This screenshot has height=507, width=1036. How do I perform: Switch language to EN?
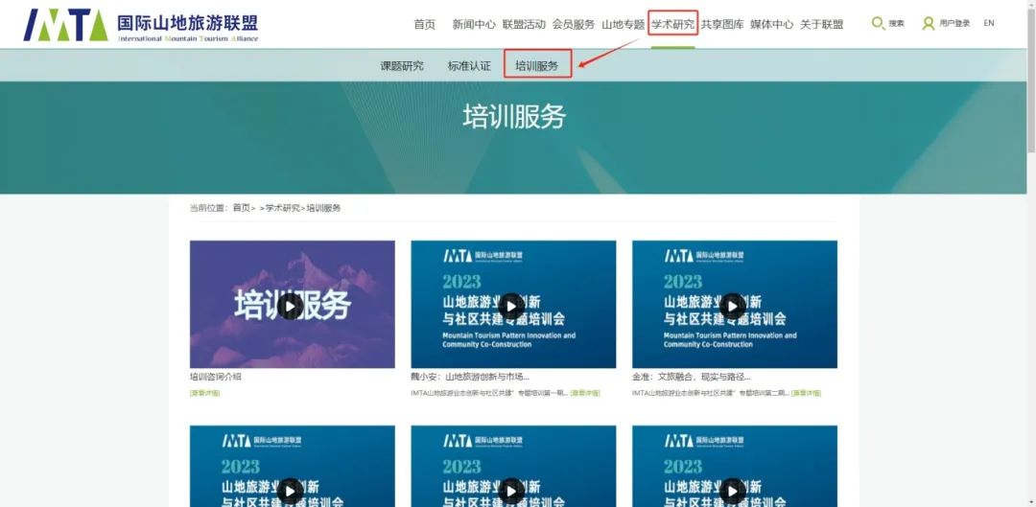989,24
